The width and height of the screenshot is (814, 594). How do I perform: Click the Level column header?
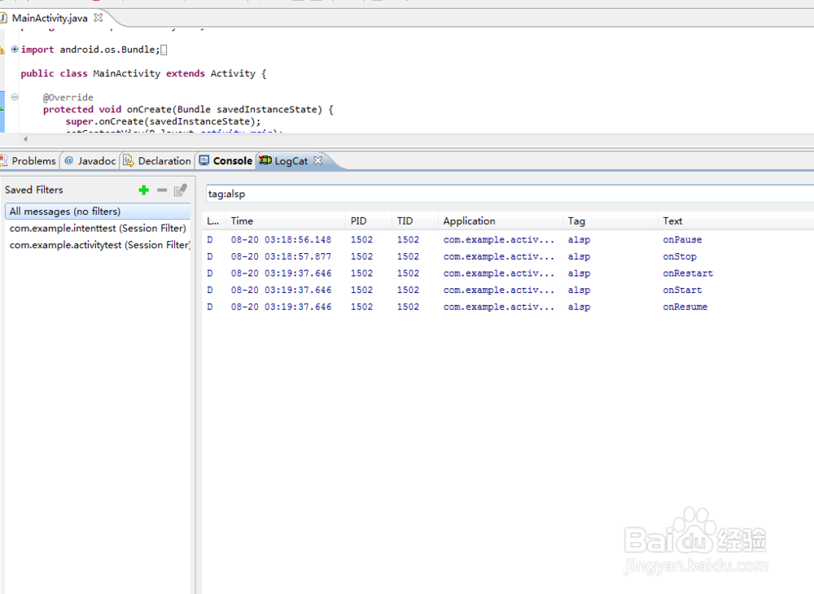pos(213,221)
